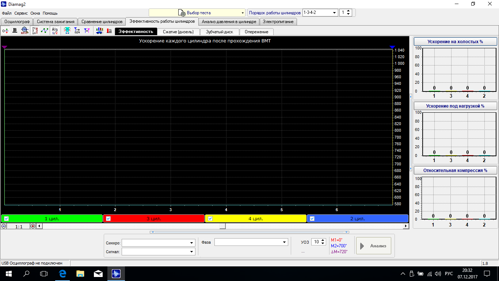Open Windows taskbar search
This screenshot has height=281, width=499.
tap(26, 273)
